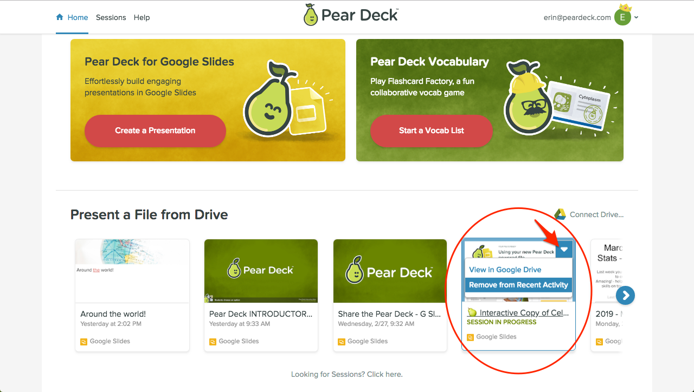Click the Pear Deck INTRODUCTOR... file title

click(x=261, y=314)
